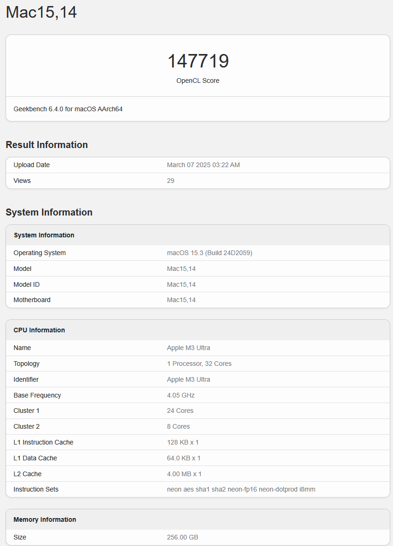This screenshot has height=546, width=393.
Task: Click the Upload Date row label
Action: point(32,165)
